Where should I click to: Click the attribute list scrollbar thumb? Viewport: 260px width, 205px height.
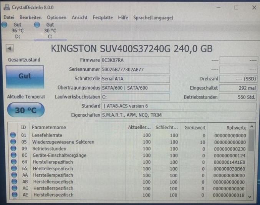click(252, 140)
